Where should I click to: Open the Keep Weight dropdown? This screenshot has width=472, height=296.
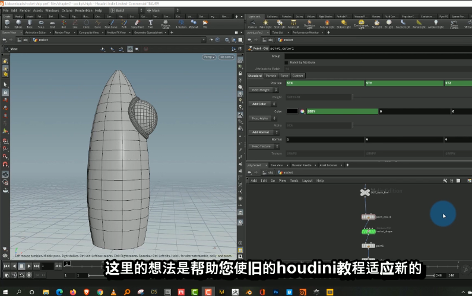point(263,90)
